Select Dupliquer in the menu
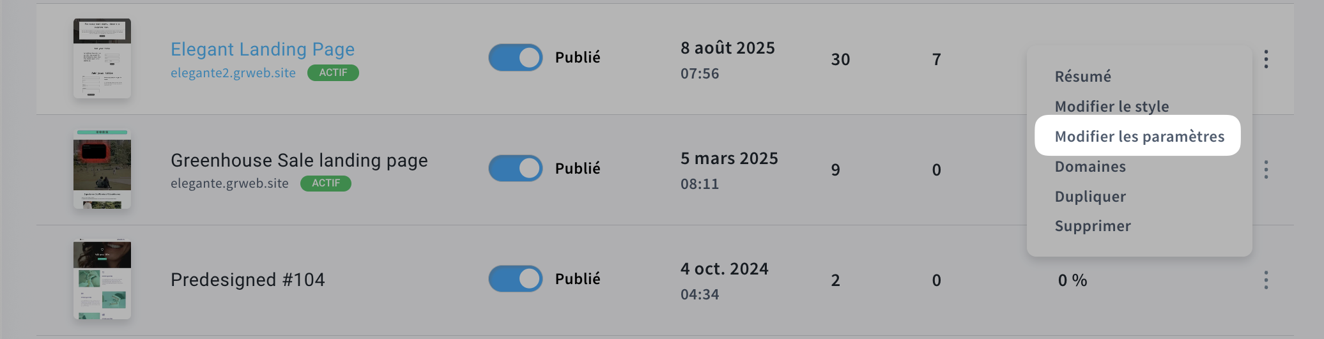This screenshot has height=339, width=1324. click(x=1090, y=197)
